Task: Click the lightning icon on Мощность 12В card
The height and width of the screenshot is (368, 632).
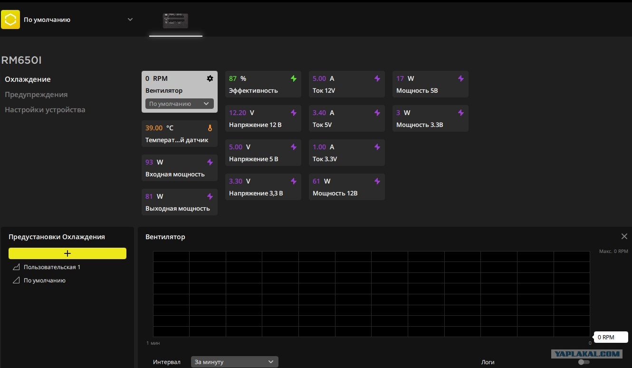Action: 377,181
